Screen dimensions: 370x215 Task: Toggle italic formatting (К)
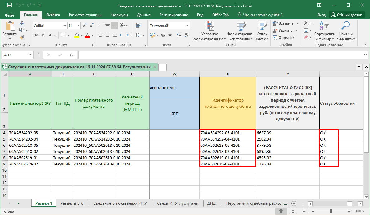(42, 35)
